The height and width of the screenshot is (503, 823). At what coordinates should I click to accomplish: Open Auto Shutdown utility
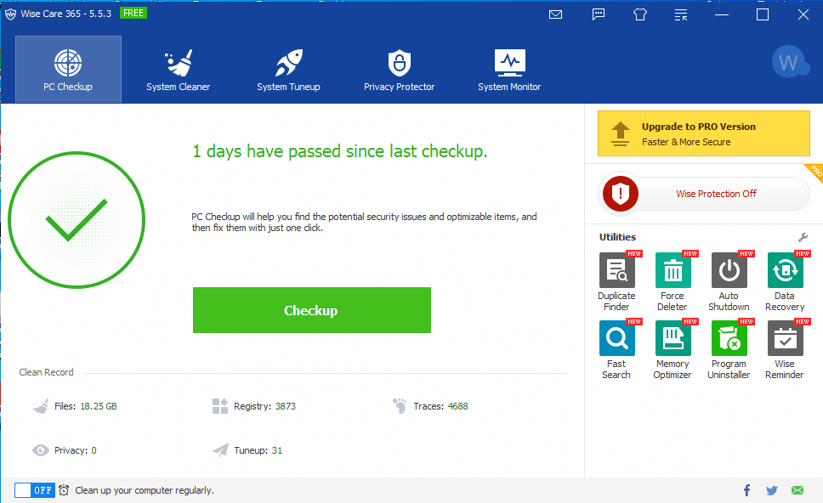(x=729, y=282)
